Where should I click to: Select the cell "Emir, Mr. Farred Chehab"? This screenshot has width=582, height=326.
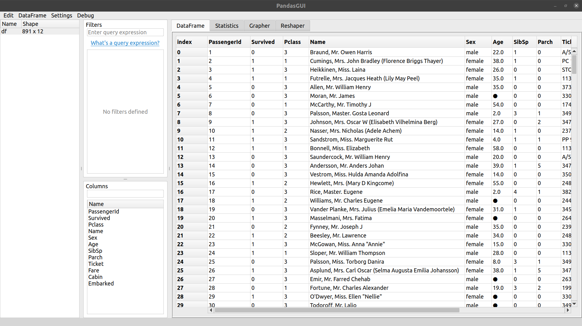click(387, 279)
